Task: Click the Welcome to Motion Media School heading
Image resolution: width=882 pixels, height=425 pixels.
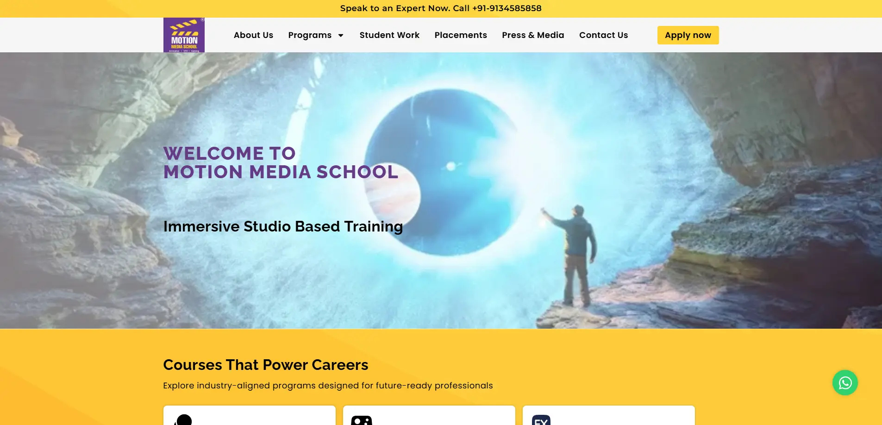Action: pyautogui.click(x=281, y=162)
